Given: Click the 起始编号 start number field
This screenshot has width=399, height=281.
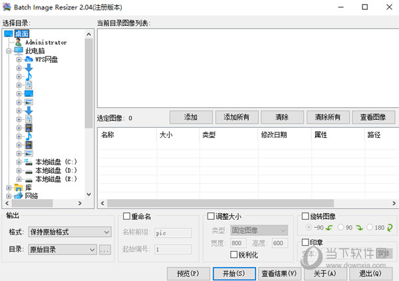Looking at the screenshot, I should tap(173, 249).
